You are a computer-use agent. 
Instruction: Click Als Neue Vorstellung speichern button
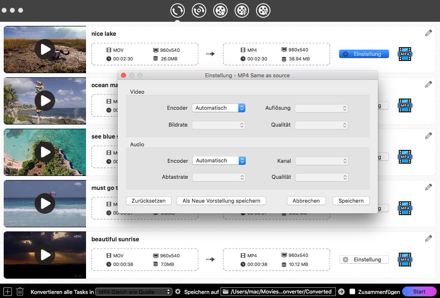coord(221,201)
